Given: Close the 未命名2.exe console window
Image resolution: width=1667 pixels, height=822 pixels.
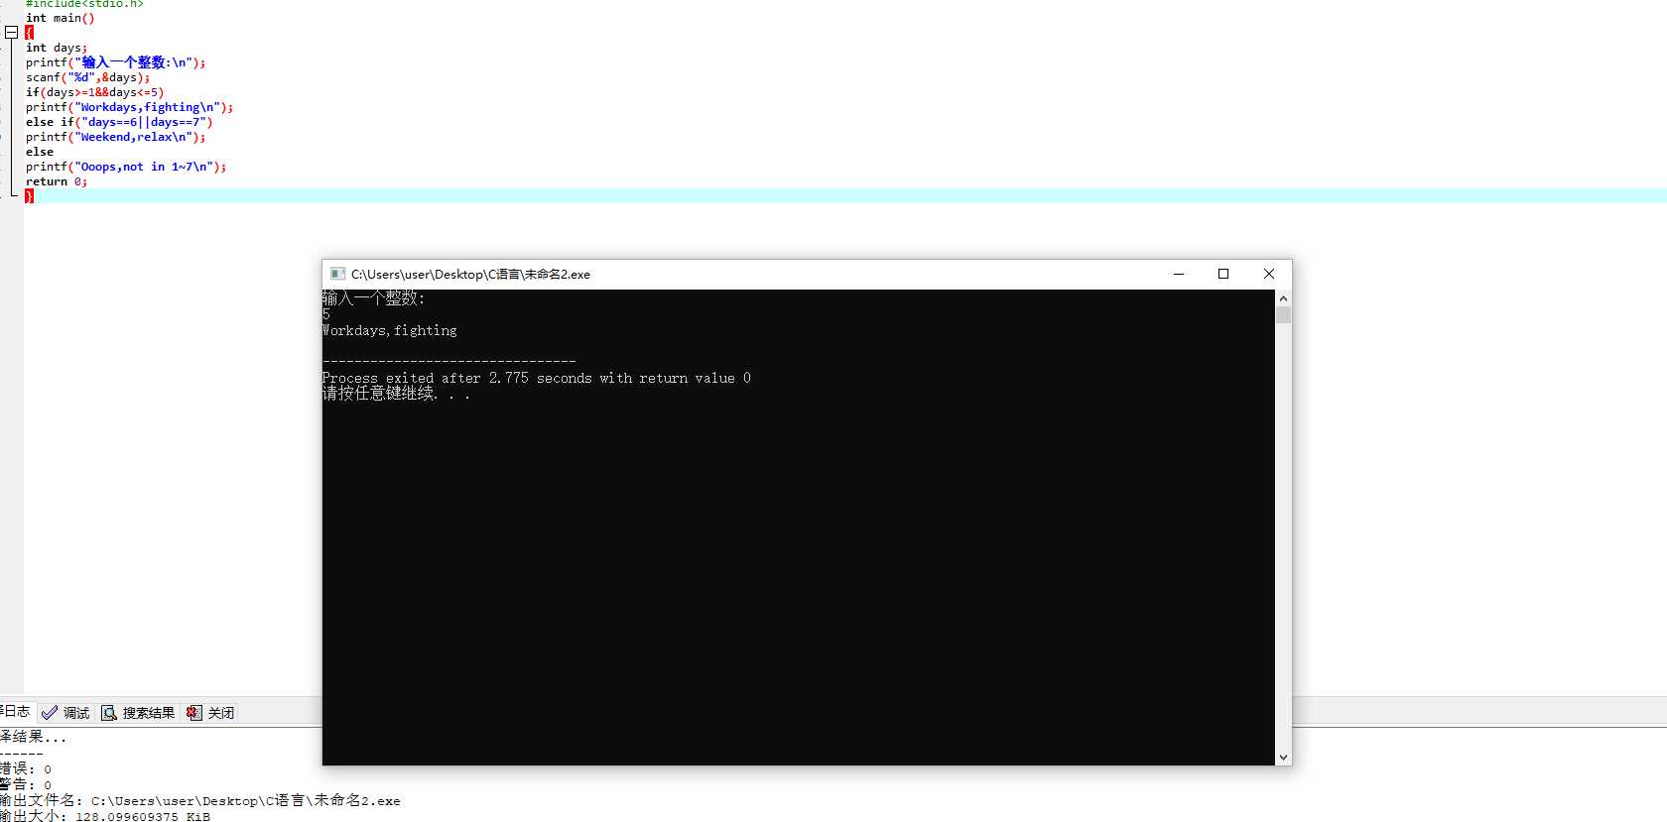Looking at the screenshot, I should [1268, 274].
